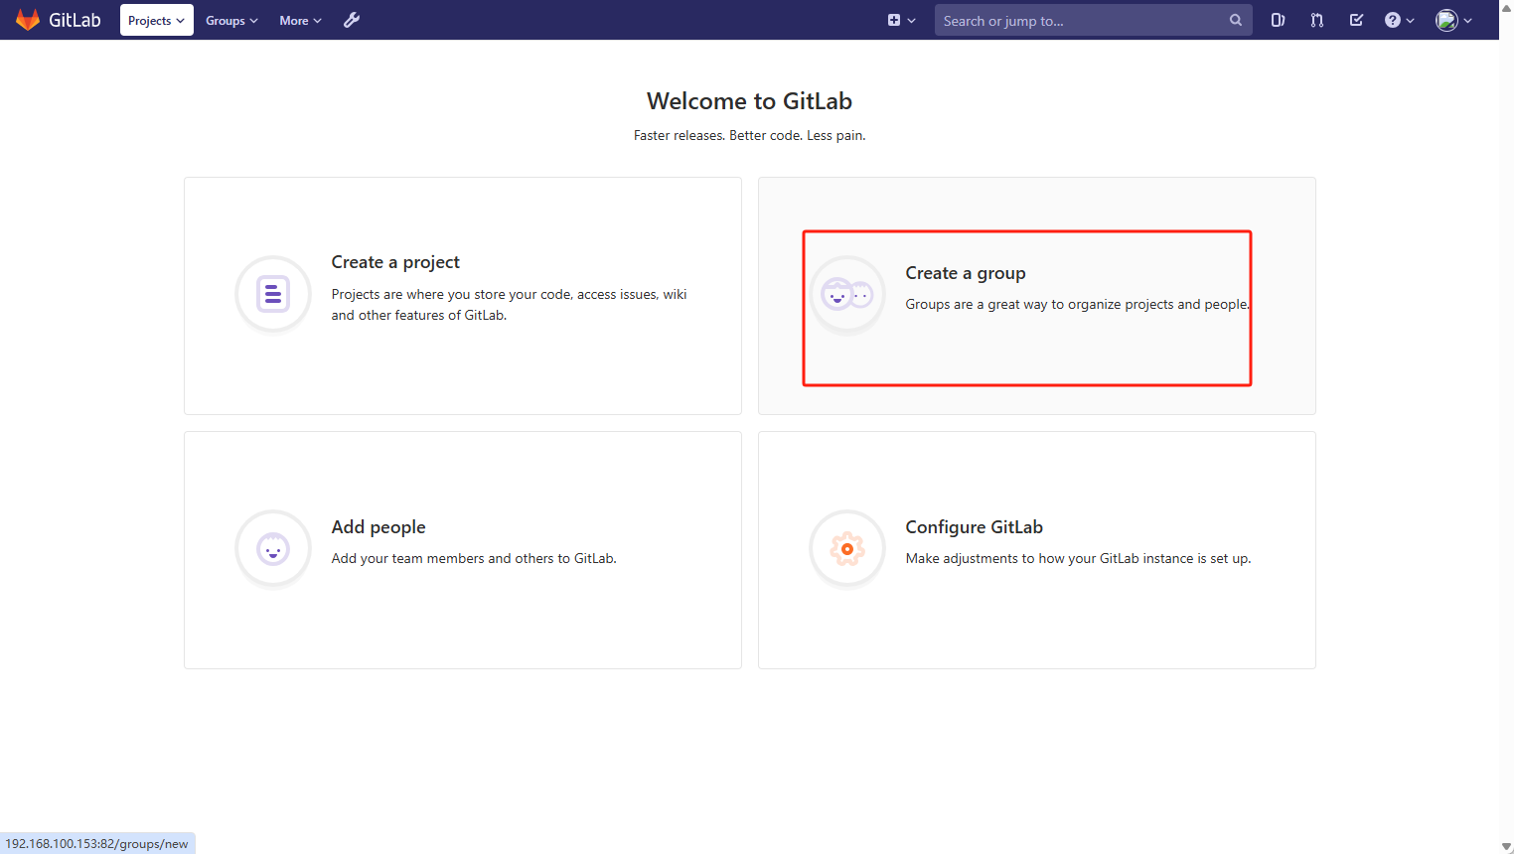Open the plus new-item dropdown
The width and height of the screenshot is (1514, 854).
point(901,20)
